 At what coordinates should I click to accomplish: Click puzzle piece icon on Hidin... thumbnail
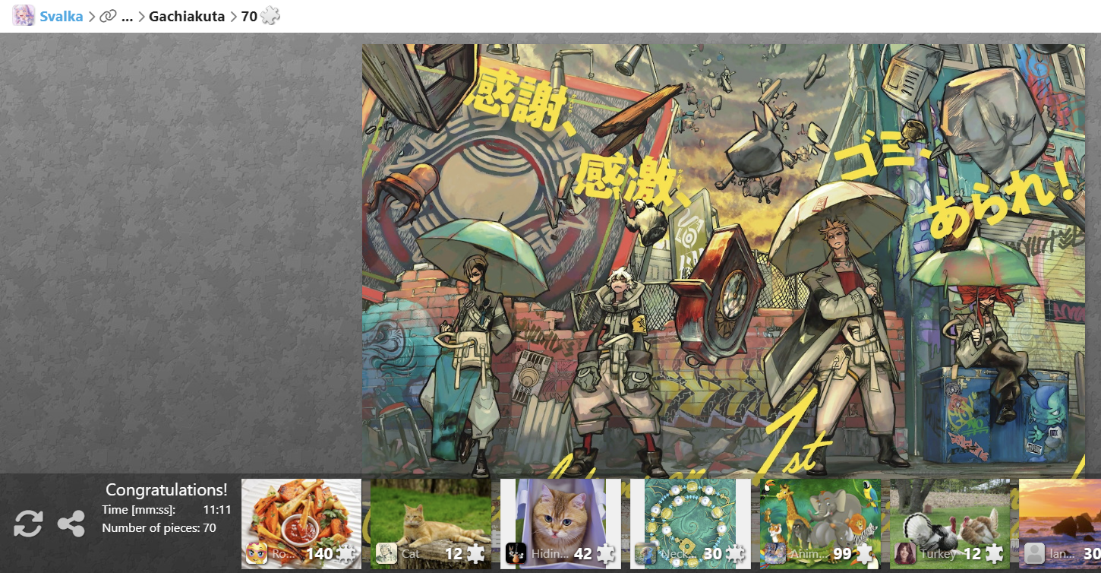pos(606,554)
